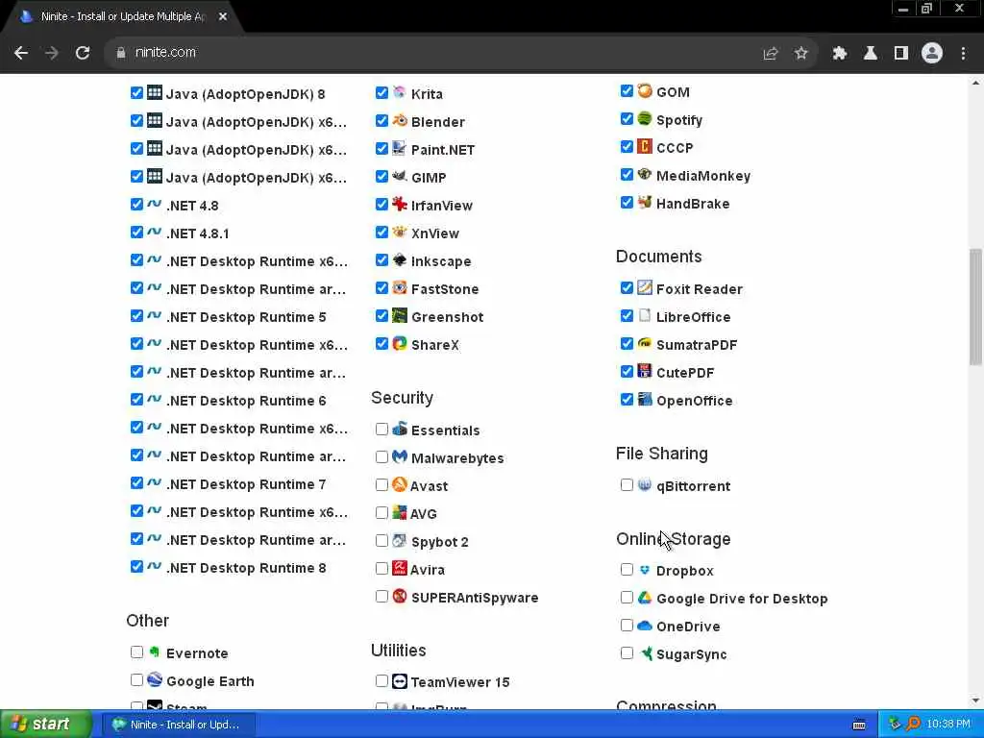This screenshot has width=984, height=738.
Task: Click the Paint.NET icon
Action: pos(399,148)
